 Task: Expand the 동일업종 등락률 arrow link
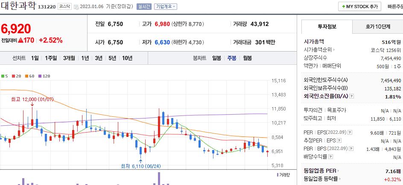pos(323,179)
